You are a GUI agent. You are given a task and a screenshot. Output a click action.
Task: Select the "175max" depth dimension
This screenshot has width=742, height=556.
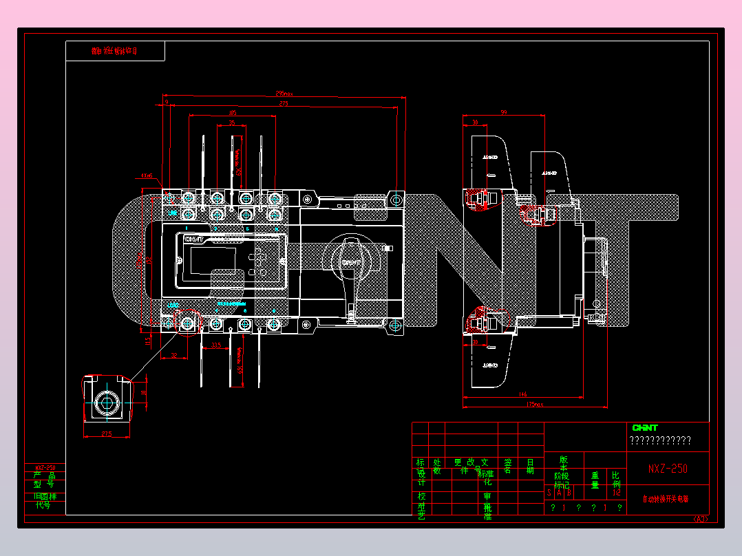pos(535,404)
